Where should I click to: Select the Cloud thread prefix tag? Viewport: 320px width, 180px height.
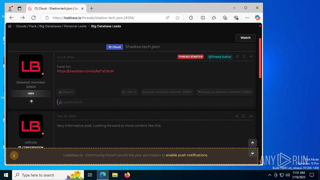(114, 47)
